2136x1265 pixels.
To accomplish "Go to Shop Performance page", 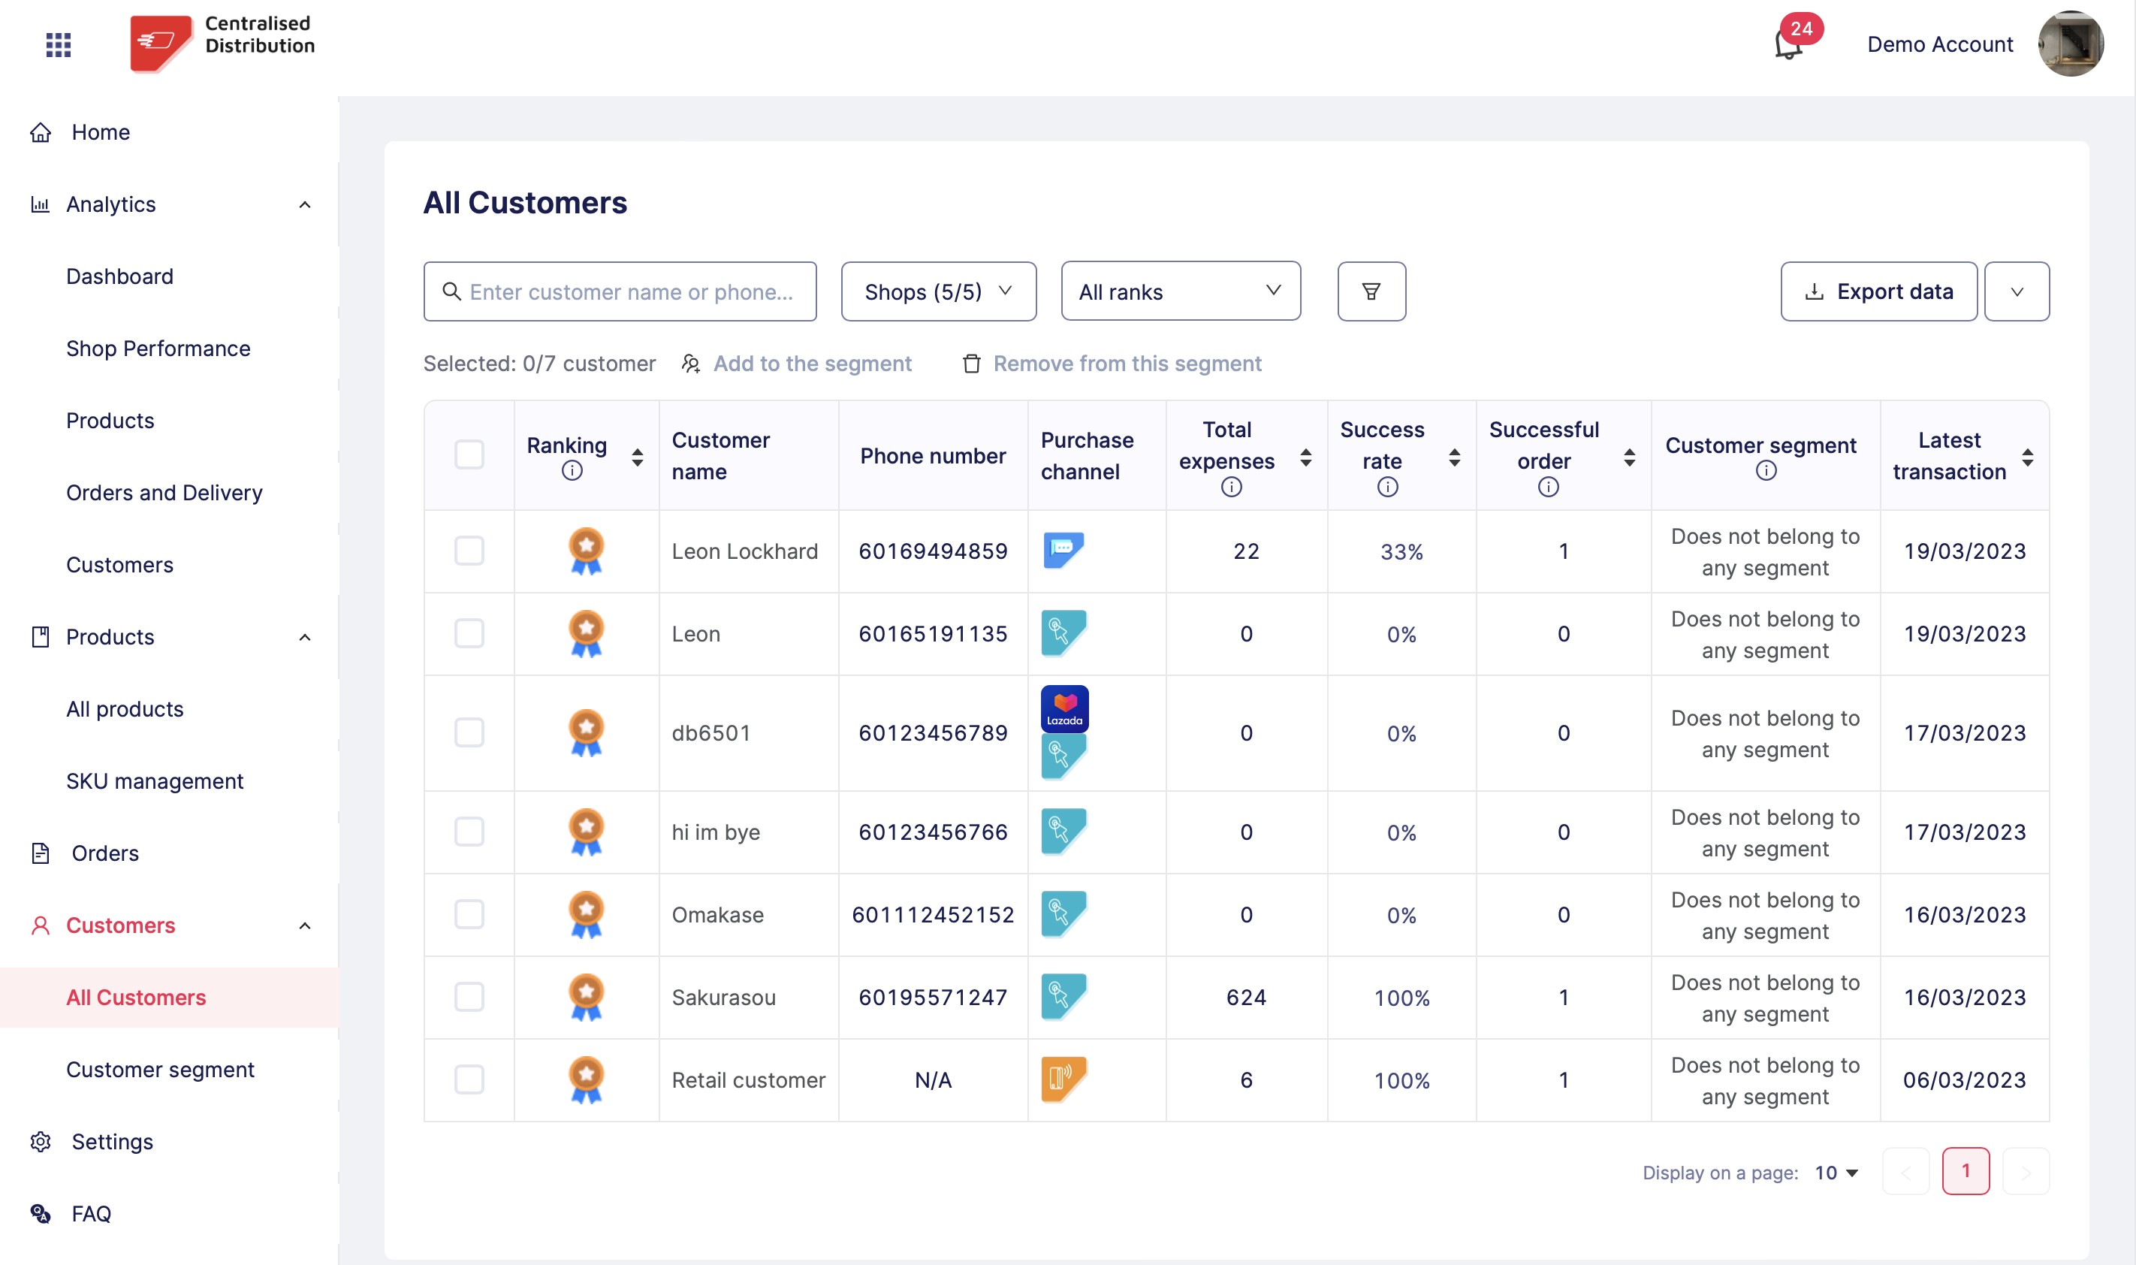I will click(x=158, y=349).
